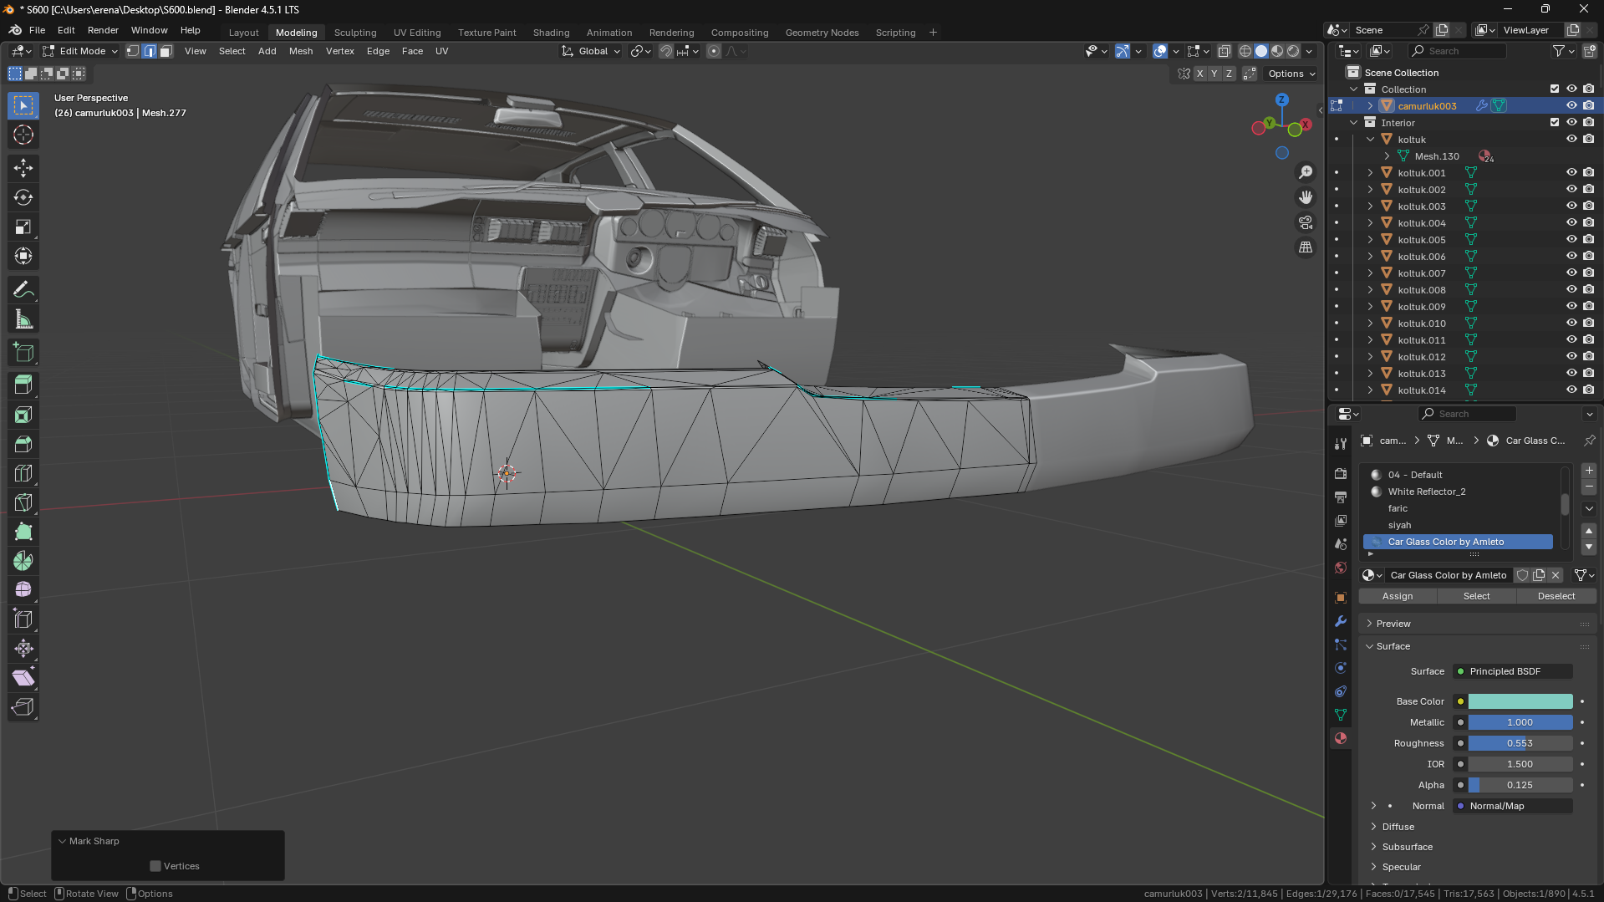Select the Move tool in the toolbar
This screenshot has height=902, width=1604.
pyautogui.click(x=23, y=168)
